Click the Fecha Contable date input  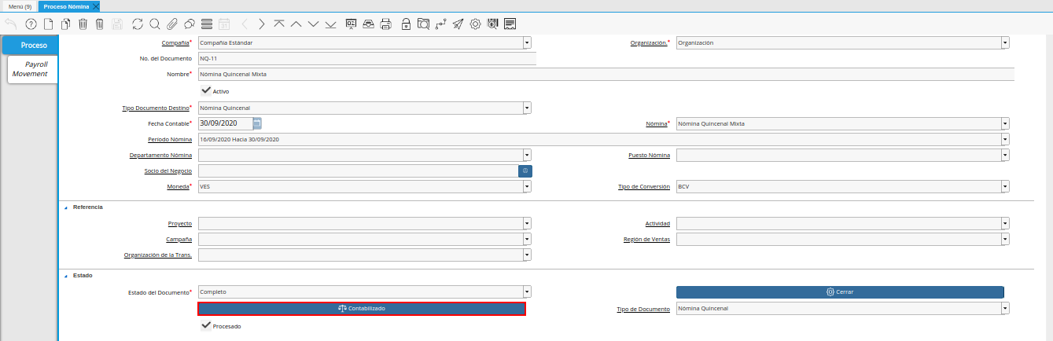(x=225, y=123)
